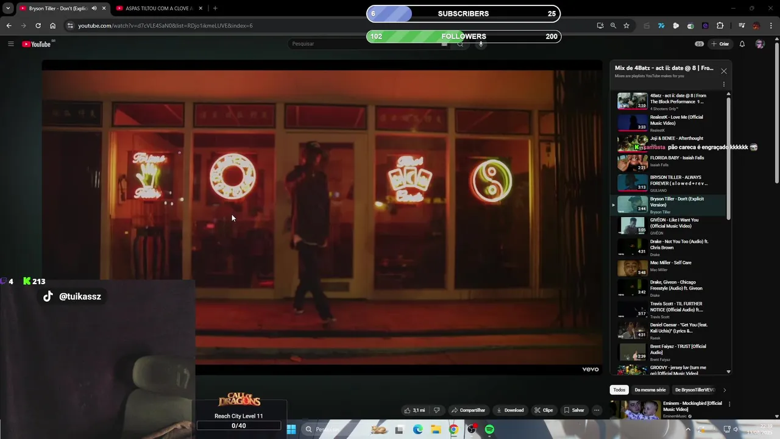
Task: Open the Mix playlist three-dot options
Action: click(x=724, y=84)
